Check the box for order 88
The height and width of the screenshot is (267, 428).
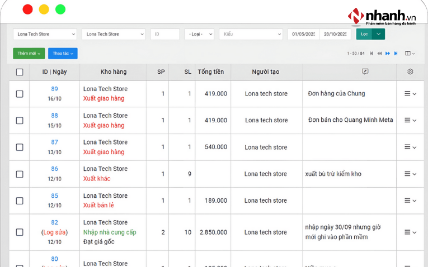pyautogui.click(x=20, y=121)
